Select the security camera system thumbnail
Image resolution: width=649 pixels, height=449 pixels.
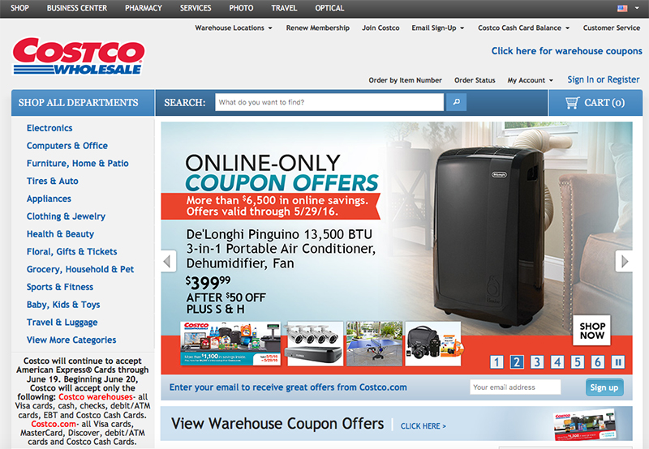point(315,344)
